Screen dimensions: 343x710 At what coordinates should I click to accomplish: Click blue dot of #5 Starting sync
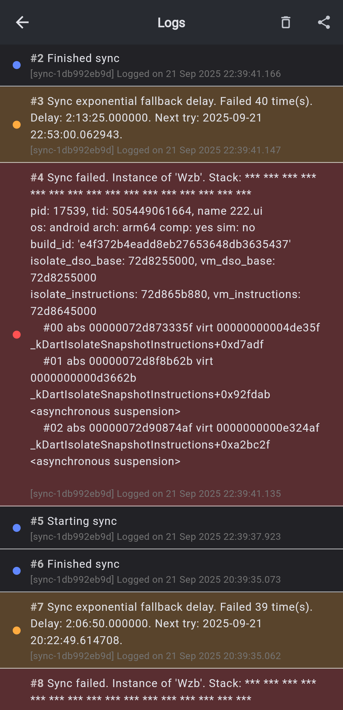(17, 528)
